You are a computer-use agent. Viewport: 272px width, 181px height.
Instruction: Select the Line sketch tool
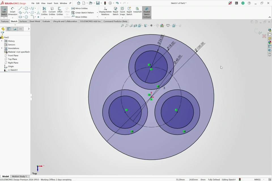[20, 8]
